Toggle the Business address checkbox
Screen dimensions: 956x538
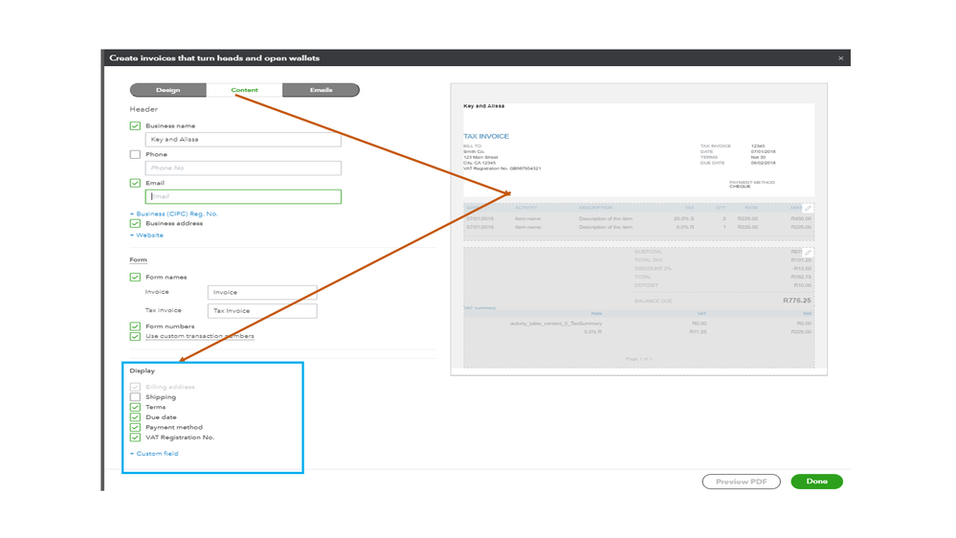click(x=135, y=223)
